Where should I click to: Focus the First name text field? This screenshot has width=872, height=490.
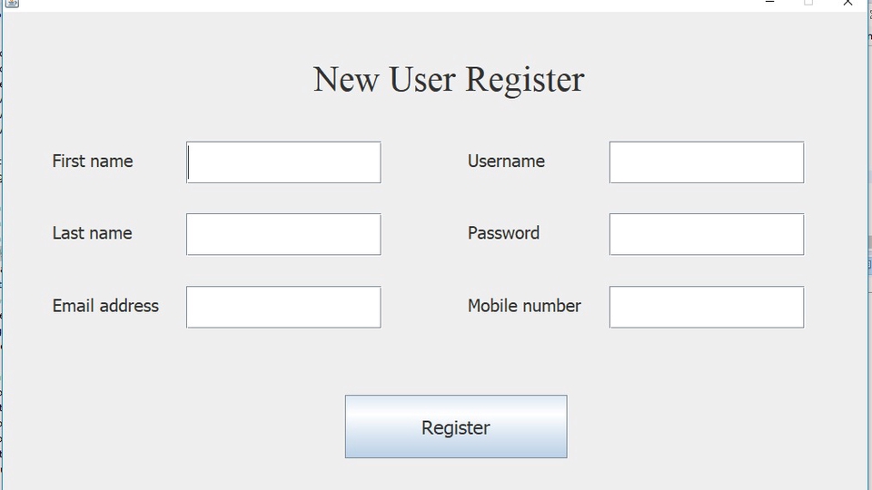(x=283, y=162)
